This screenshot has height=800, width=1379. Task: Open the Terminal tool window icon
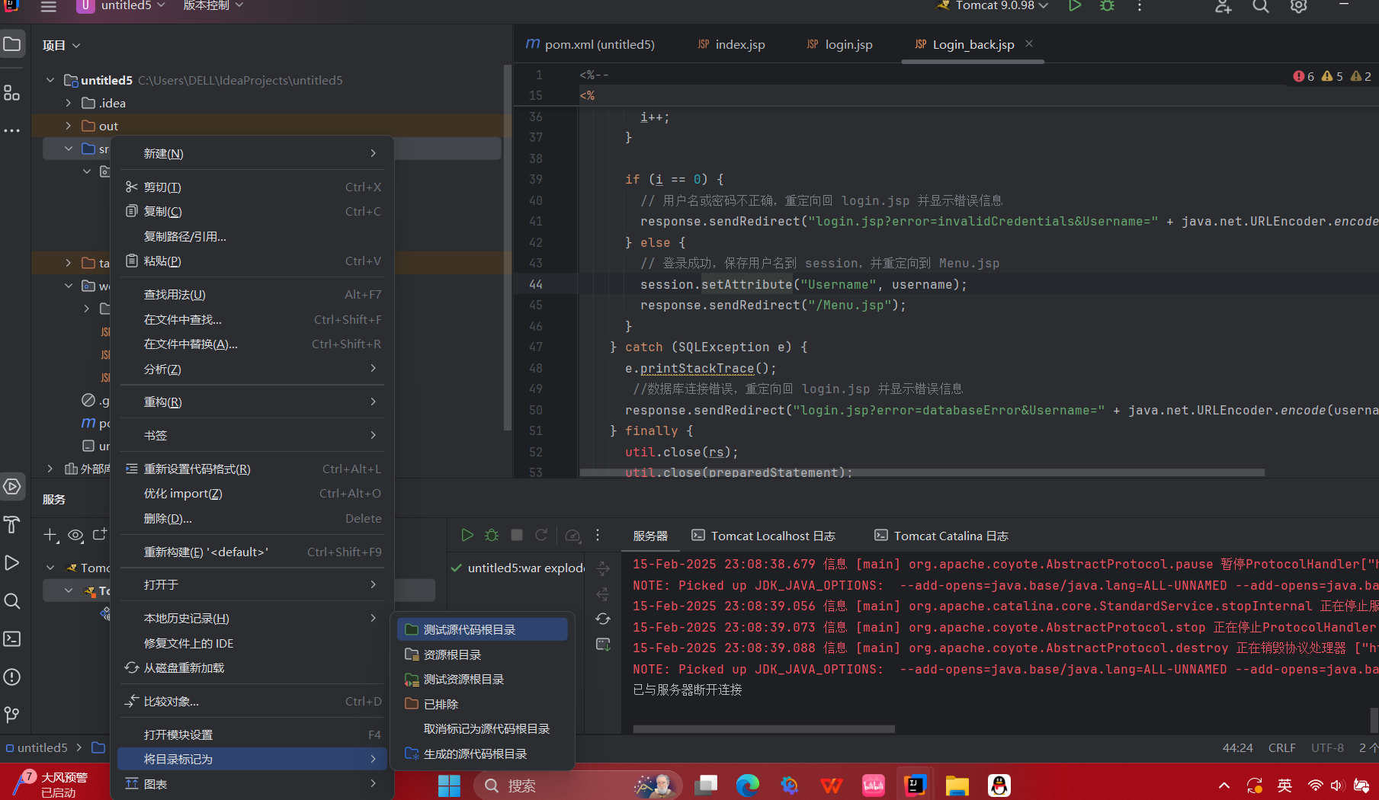(12, 638)
